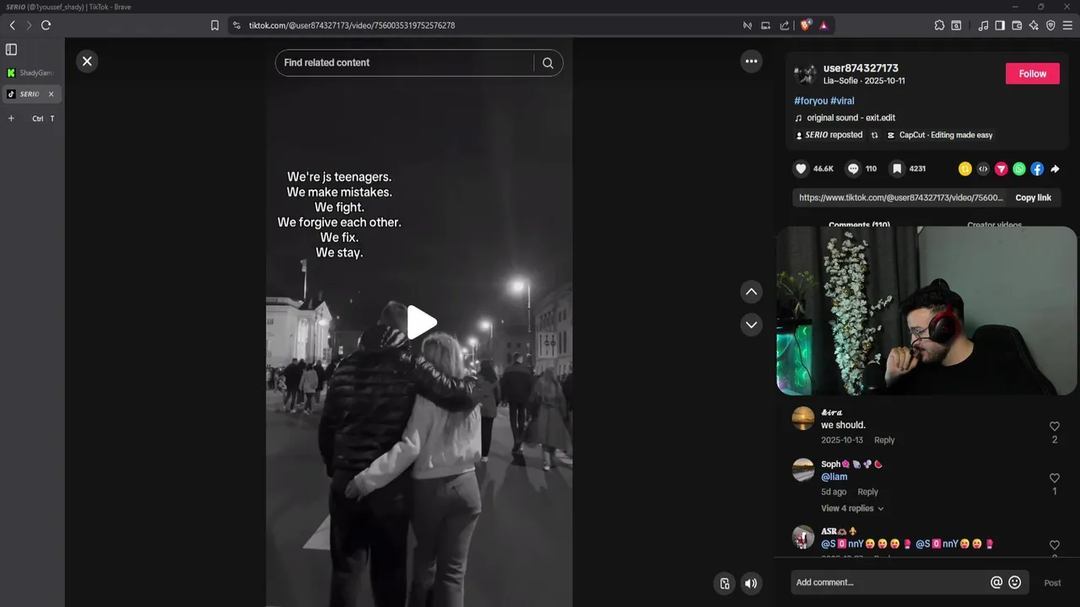
Task: Click in Add comment field
Action: coord(890,583)
